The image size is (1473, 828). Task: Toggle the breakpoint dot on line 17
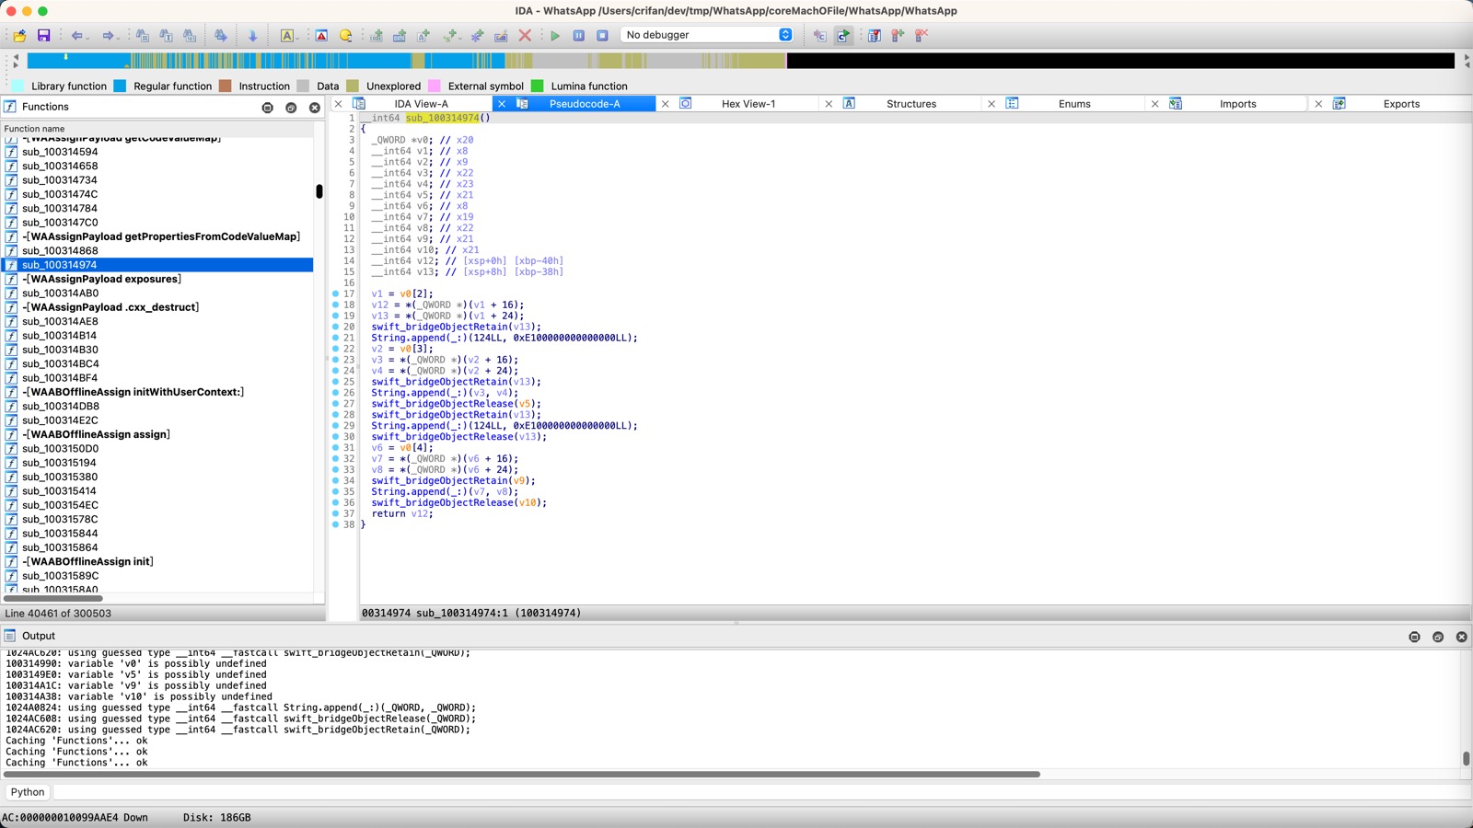(x=336, y=293)
